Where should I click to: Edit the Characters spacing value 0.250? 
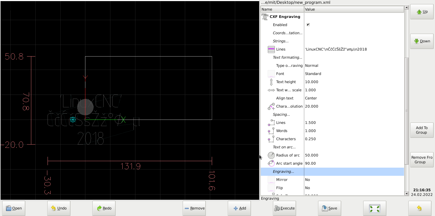[x=310, y=139]
